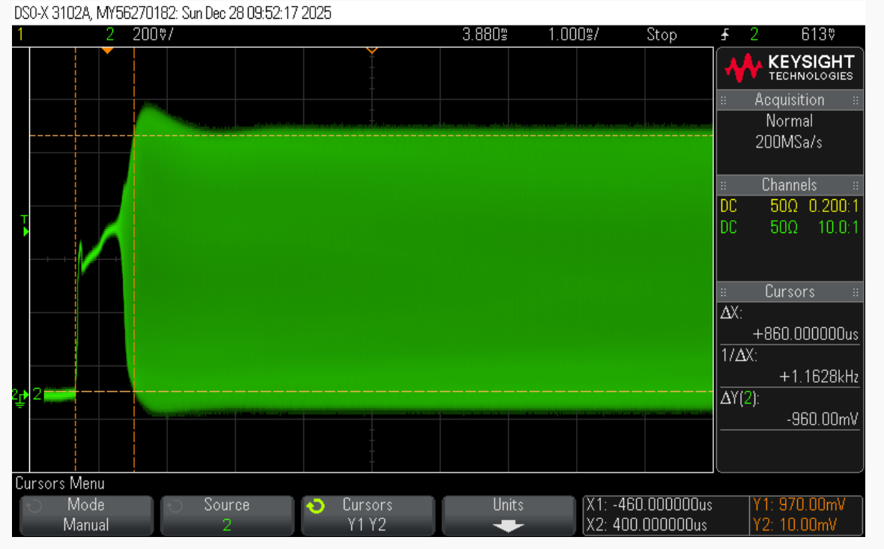
Task: Select the green channel 2 indicator beside 200mV/
Action: point(110,34)
